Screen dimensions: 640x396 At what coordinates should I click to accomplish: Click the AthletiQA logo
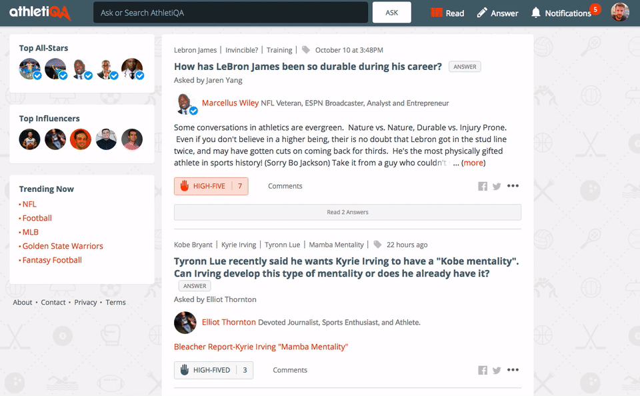pos(40,13)
